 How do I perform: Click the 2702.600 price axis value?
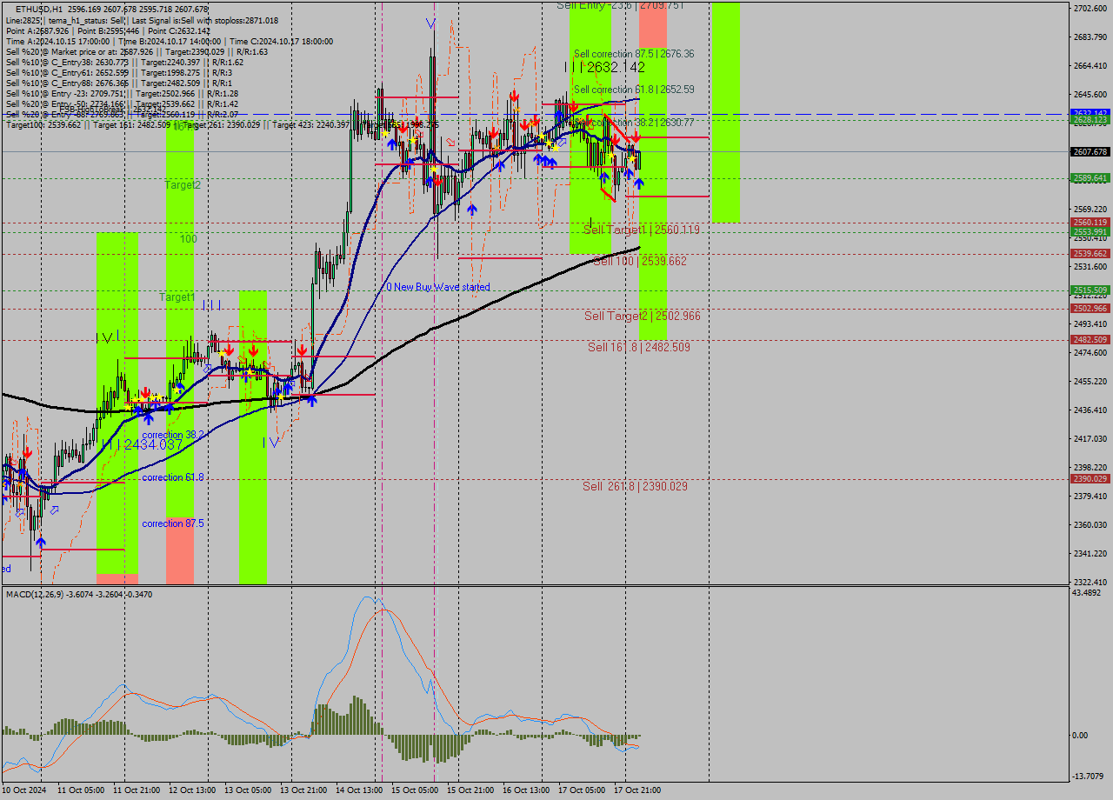1090,8
